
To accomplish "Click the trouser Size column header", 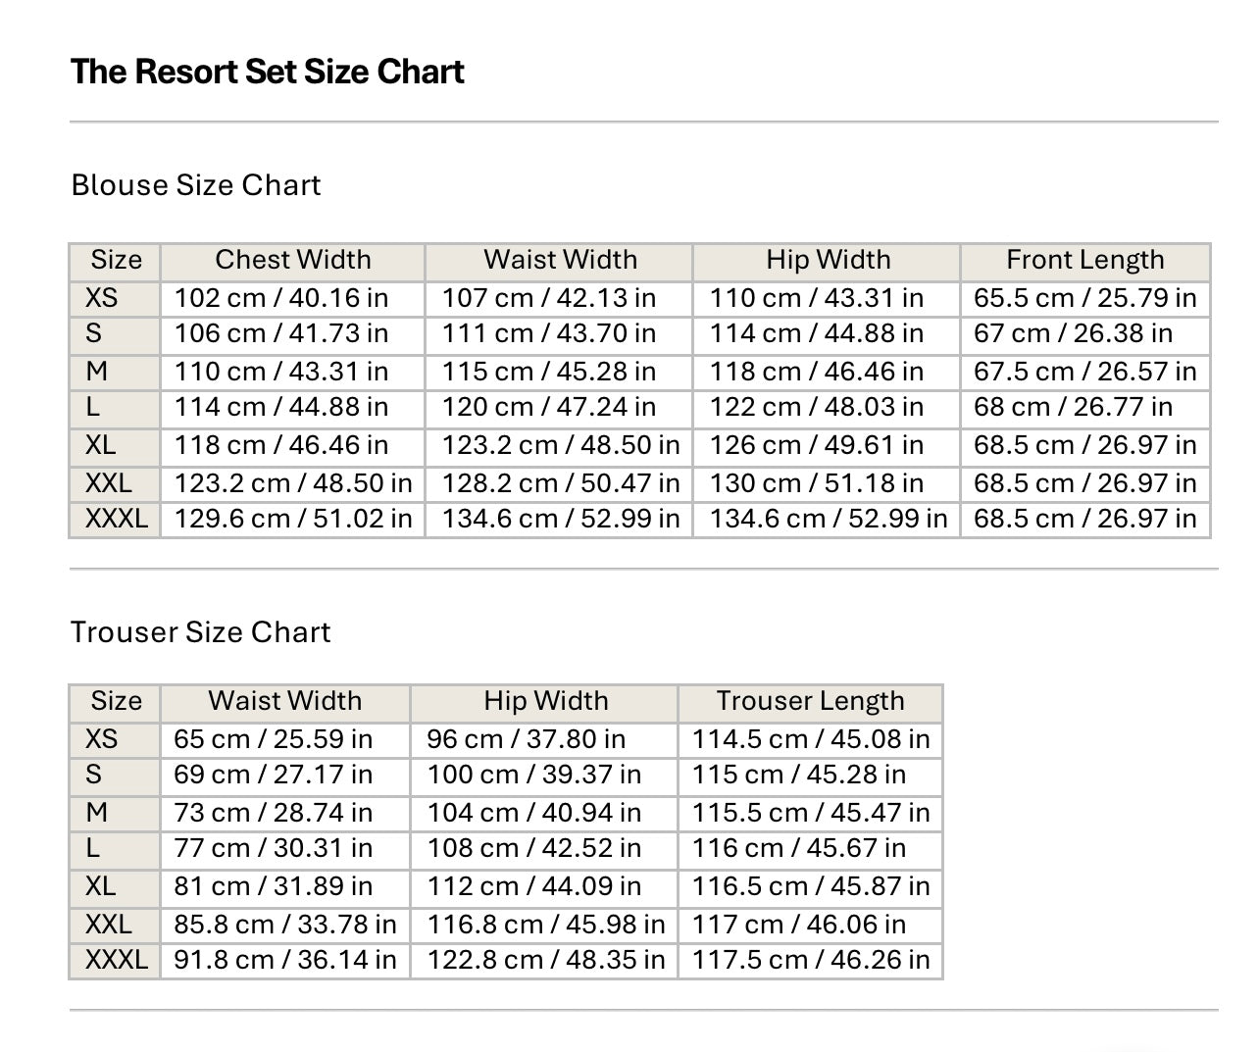I will [116, 701].
